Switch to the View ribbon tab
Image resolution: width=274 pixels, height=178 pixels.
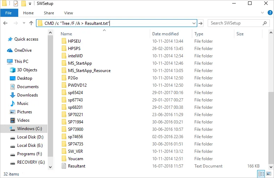point(68,13)
